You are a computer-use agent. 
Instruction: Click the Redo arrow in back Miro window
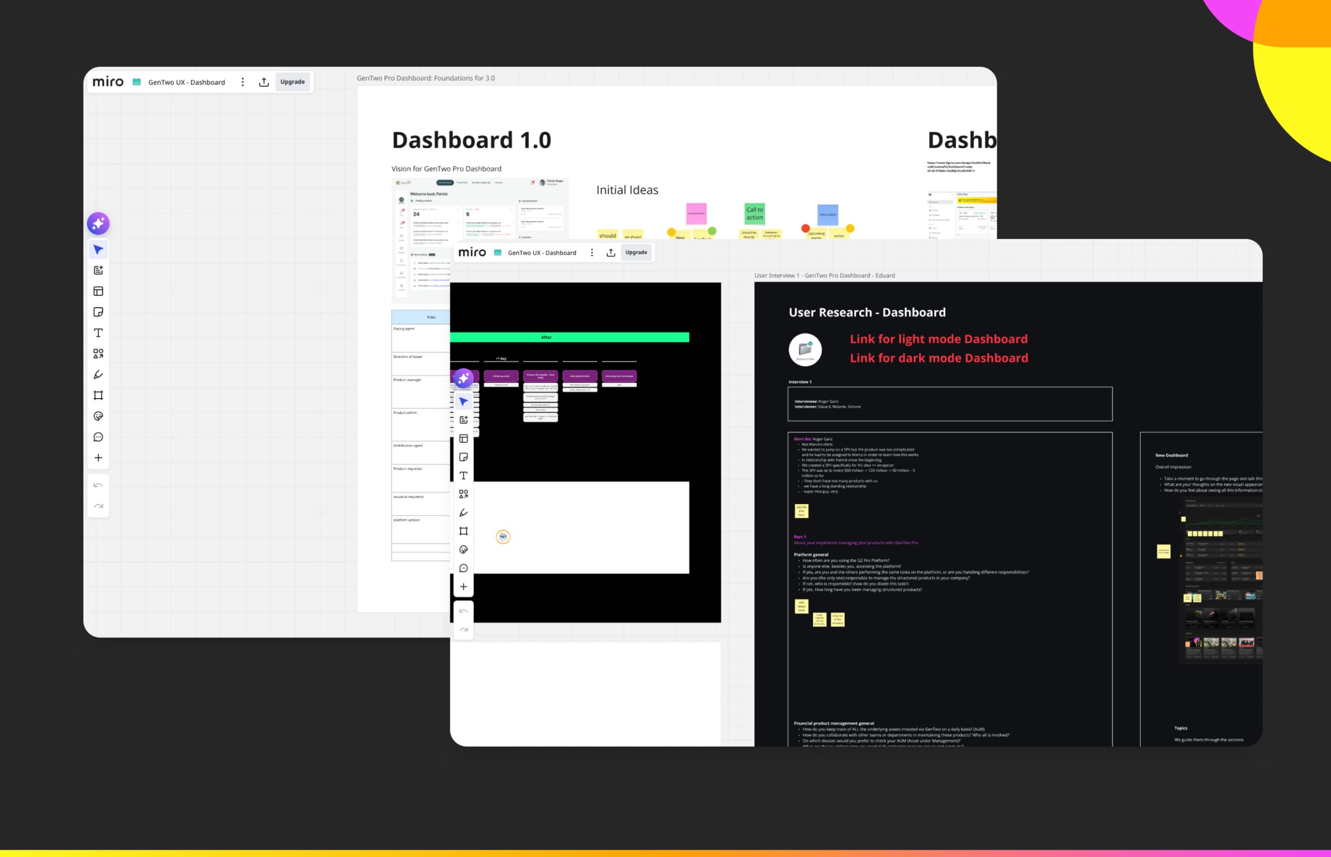[98, 506]
